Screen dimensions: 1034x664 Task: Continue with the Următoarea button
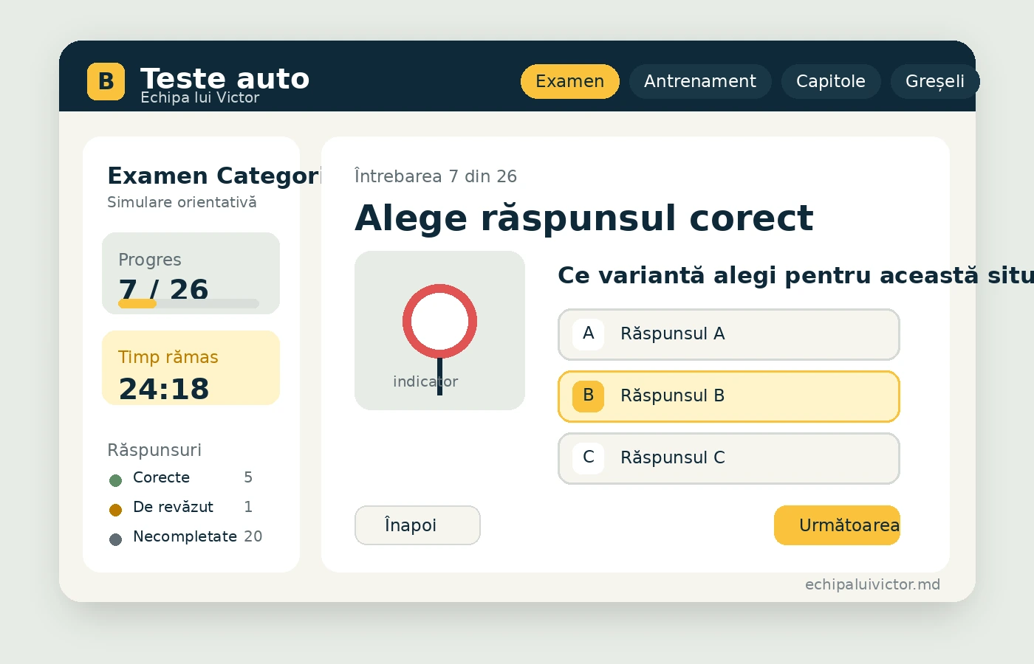(x=837, y=525)
